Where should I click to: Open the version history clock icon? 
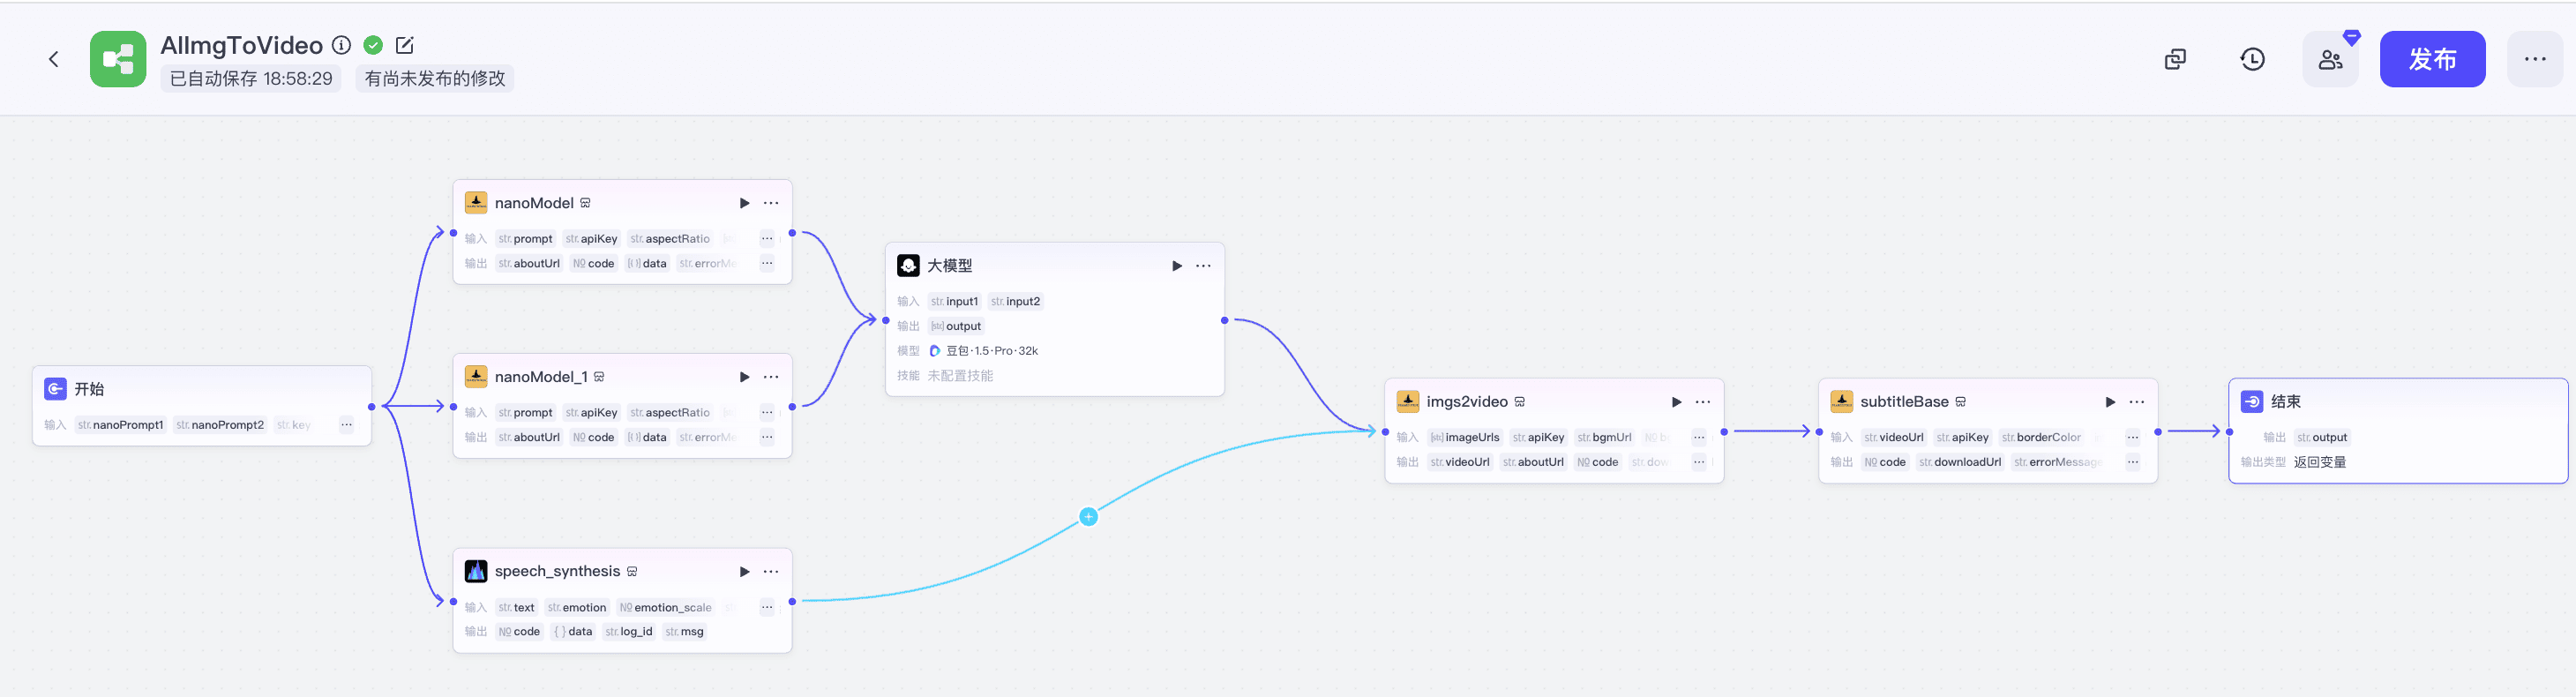(2252, 59)
